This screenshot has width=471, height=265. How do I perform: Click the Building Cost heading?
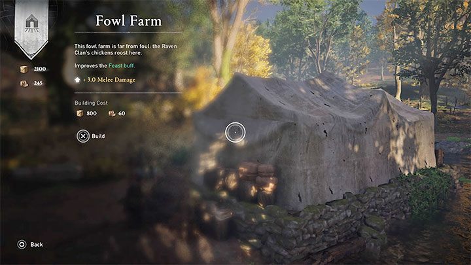pyautogui.click(x=91, y=103)
